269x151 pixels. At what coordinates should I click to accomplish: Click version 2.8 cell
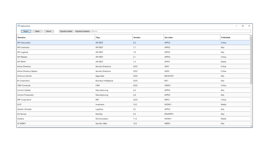pos(134,95)
